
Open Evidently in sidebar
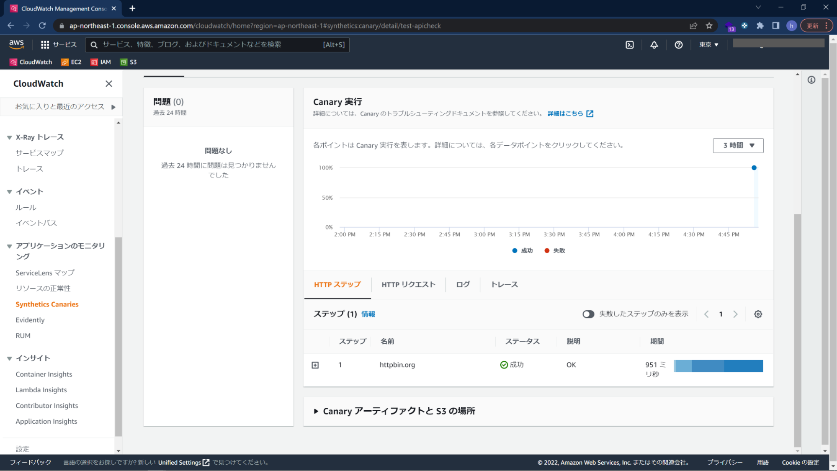coord(30,320)
